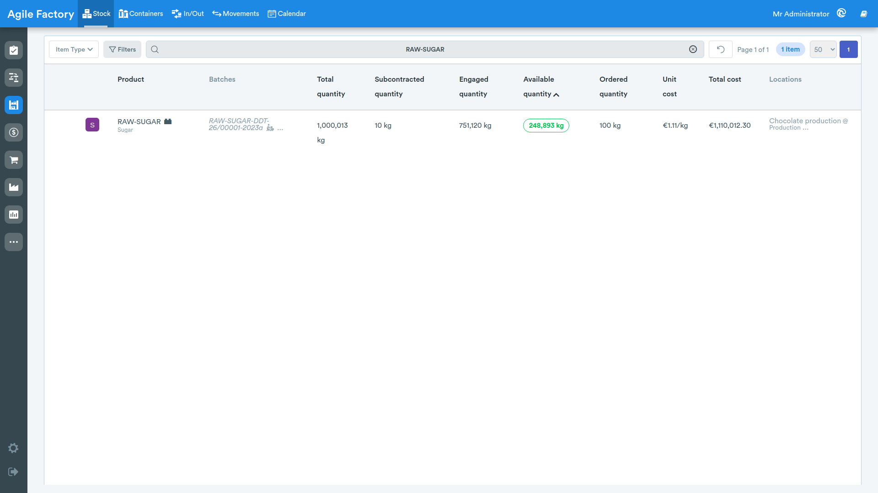Click the magnifier search icon
The height and width of the screenshot is (493, 878).
[x=155, y=49]
